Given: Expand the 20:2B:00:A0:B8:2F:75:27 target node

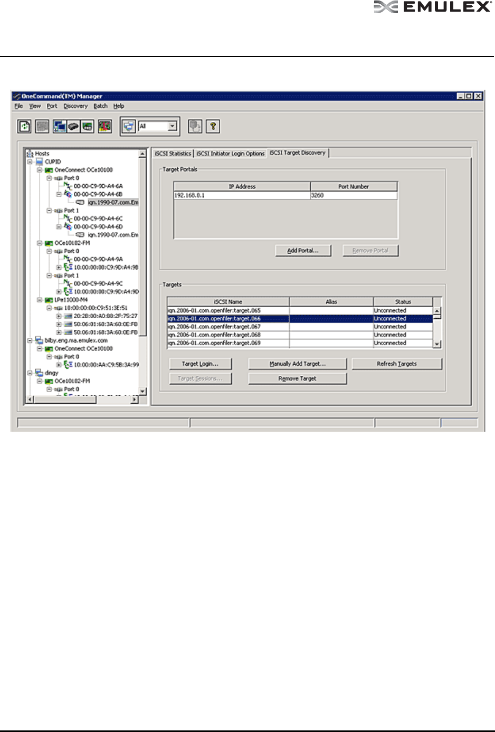Looking at the screenshot, I should [x=59, y=316].
